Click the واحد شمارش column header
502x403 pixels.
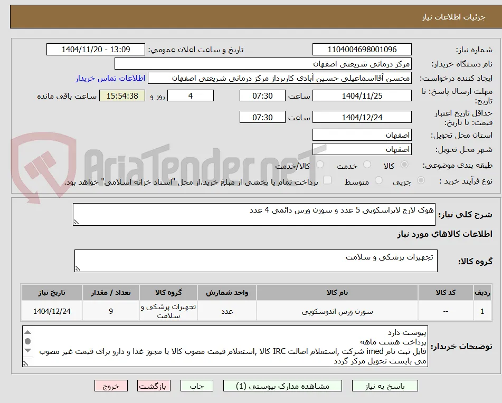[x=227, y=293]
